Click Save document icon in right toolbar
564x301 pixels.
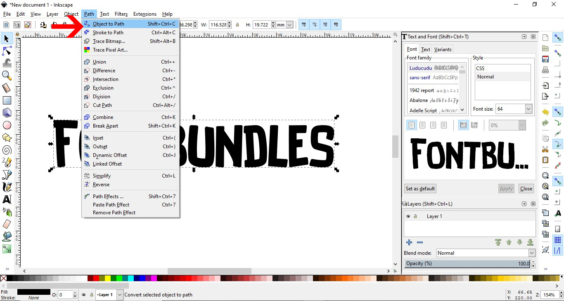(x=545, y=59)
